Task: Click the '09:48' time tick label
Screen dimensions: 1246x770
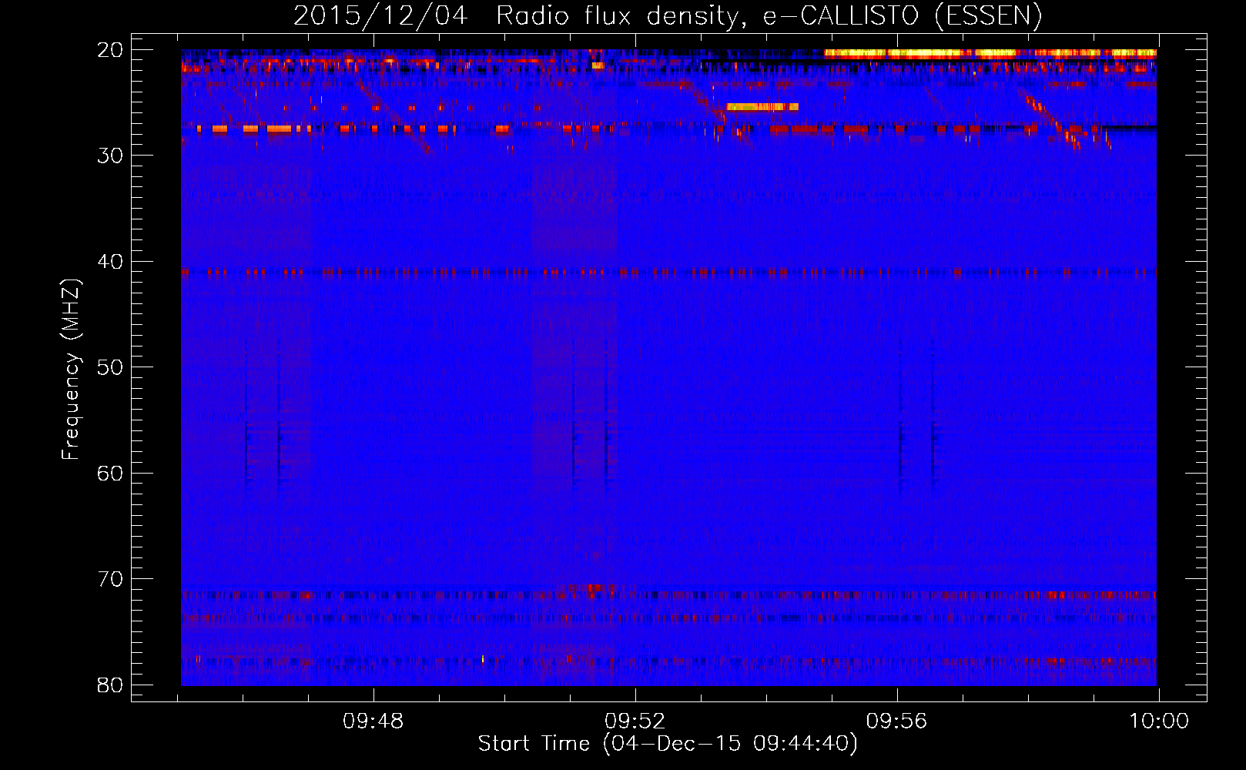Action: click(x=373, y=721)
